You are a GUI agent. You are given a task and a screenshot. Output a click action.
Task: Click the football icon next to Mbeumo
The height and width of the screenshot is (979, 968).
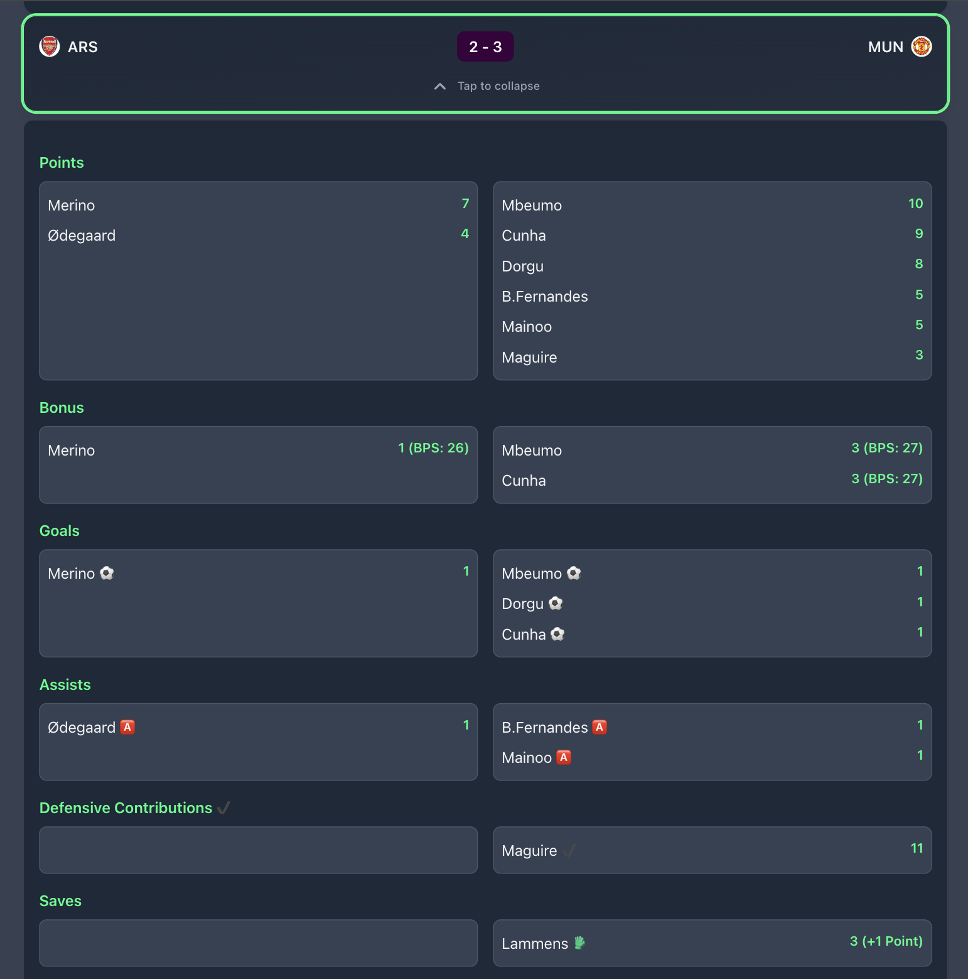(574, 573)
